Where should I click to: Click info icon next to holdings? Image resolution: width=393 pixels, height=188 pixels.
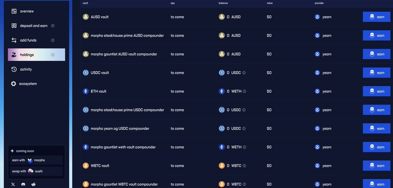pos(53,55)
